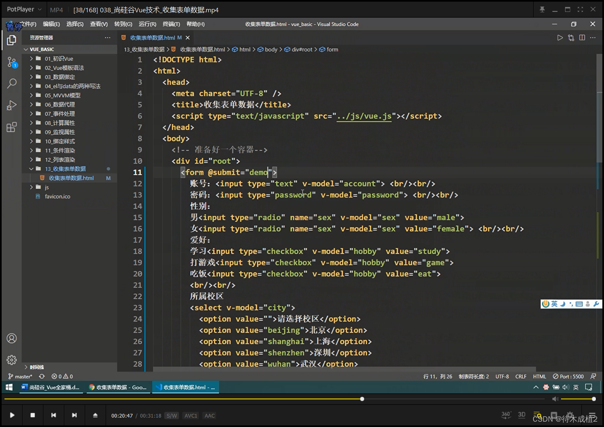Open changes with the compare icon
The image size is (604, 427).
coord(571,38)
